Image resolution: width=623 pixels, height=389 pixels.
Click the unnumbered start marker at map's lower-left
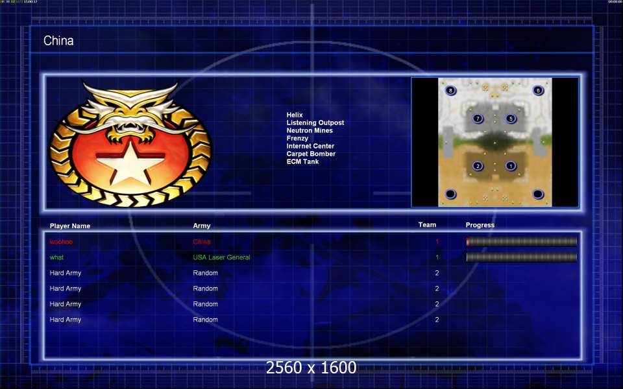click(x=450, y=194)
